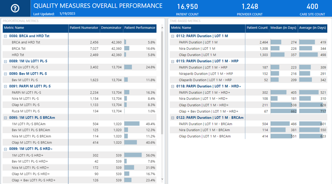Image resolution: width=332 pixels, height=184 pixels.
Task: Select the 1M LOT1 PL-S BRCAm child row
Action: (80, 124)
